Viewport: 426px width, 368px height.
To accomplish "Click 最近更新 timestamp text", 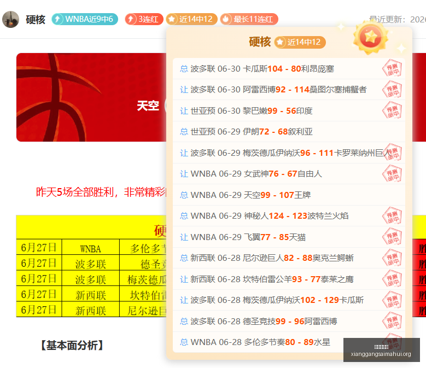I will pyautogui.click(x=398, y=19).
